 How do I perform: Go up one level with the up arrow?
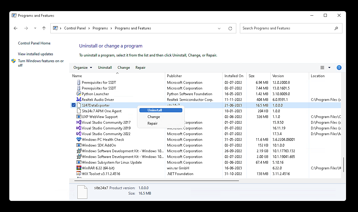point(44,28)
